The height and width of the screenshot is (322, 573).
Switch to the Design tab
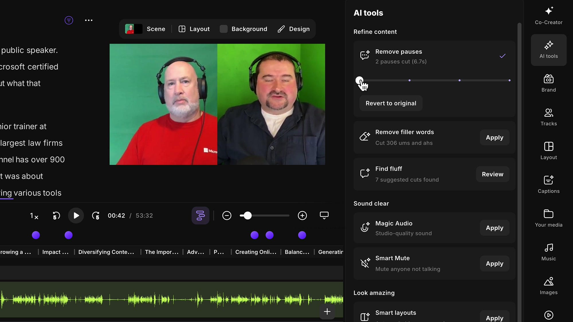[294, 29]
